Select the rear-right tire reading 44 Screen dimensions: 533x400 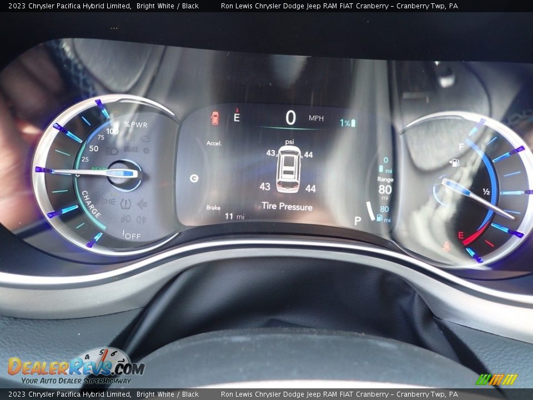pyautogui.click(x=310, y=188)
